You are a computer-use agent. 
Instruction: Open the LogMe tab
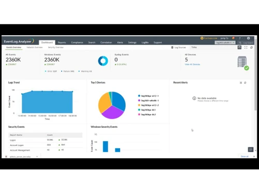click(145, 42)
